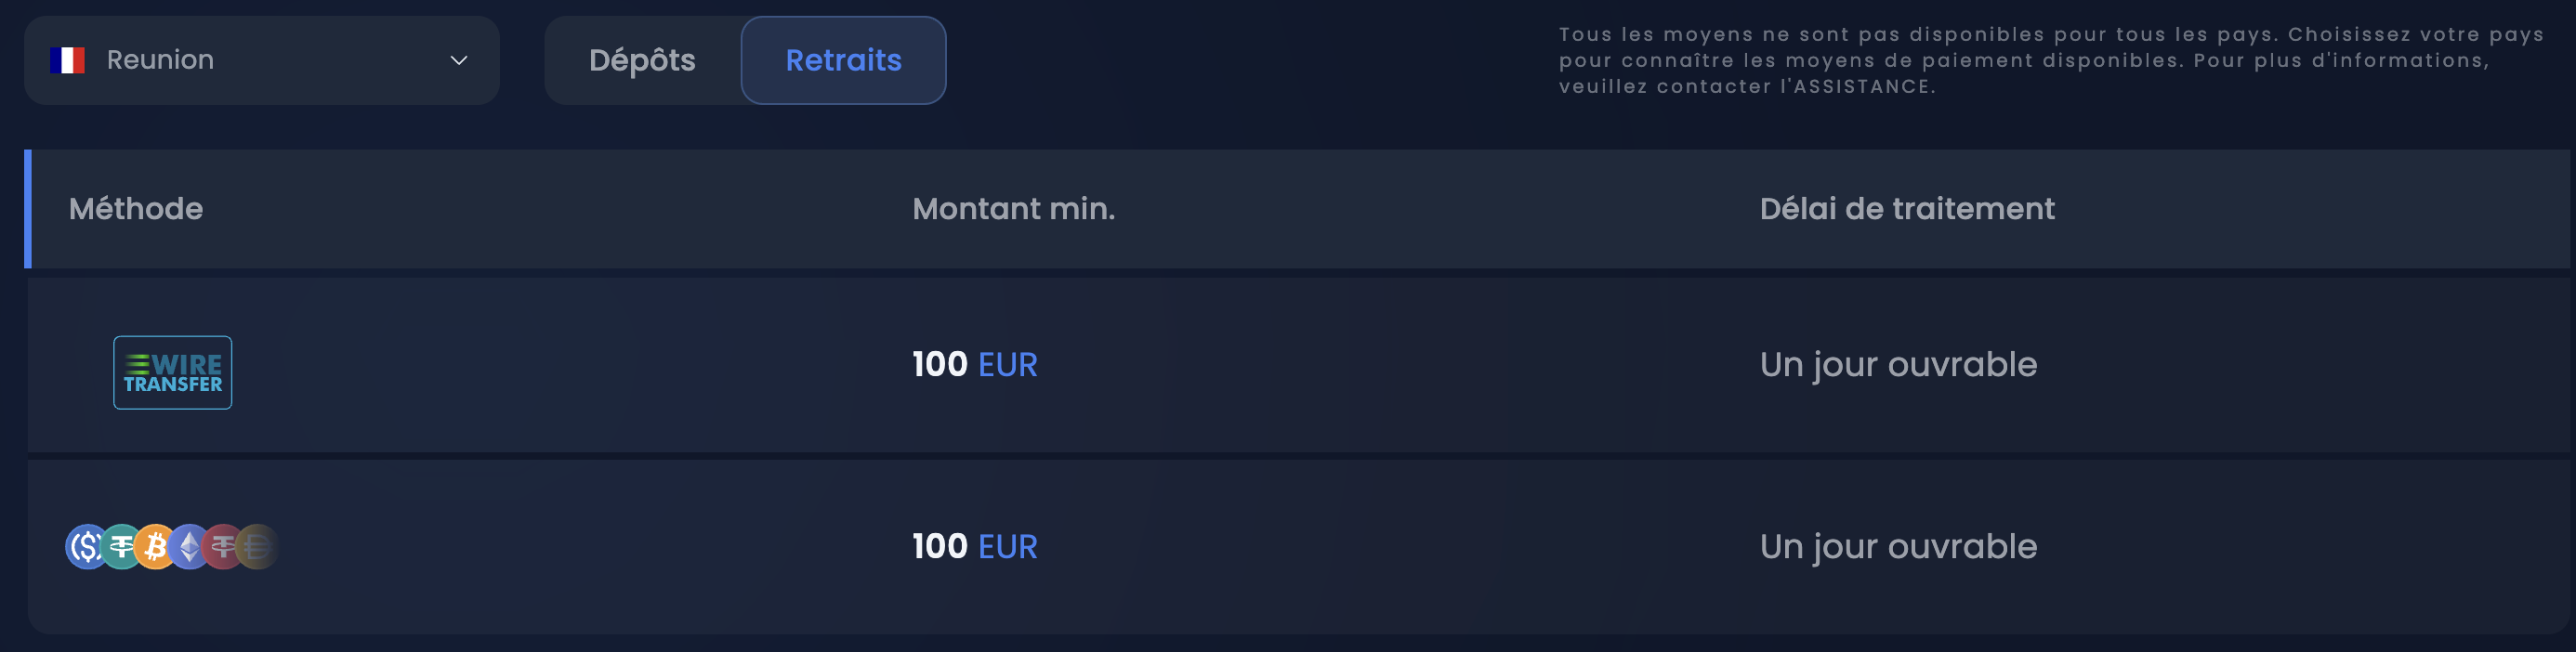Click the green Tether (USDT) icon
Image resolution: width=2576 pixels, height=652 pixels.
click(120, 546)
